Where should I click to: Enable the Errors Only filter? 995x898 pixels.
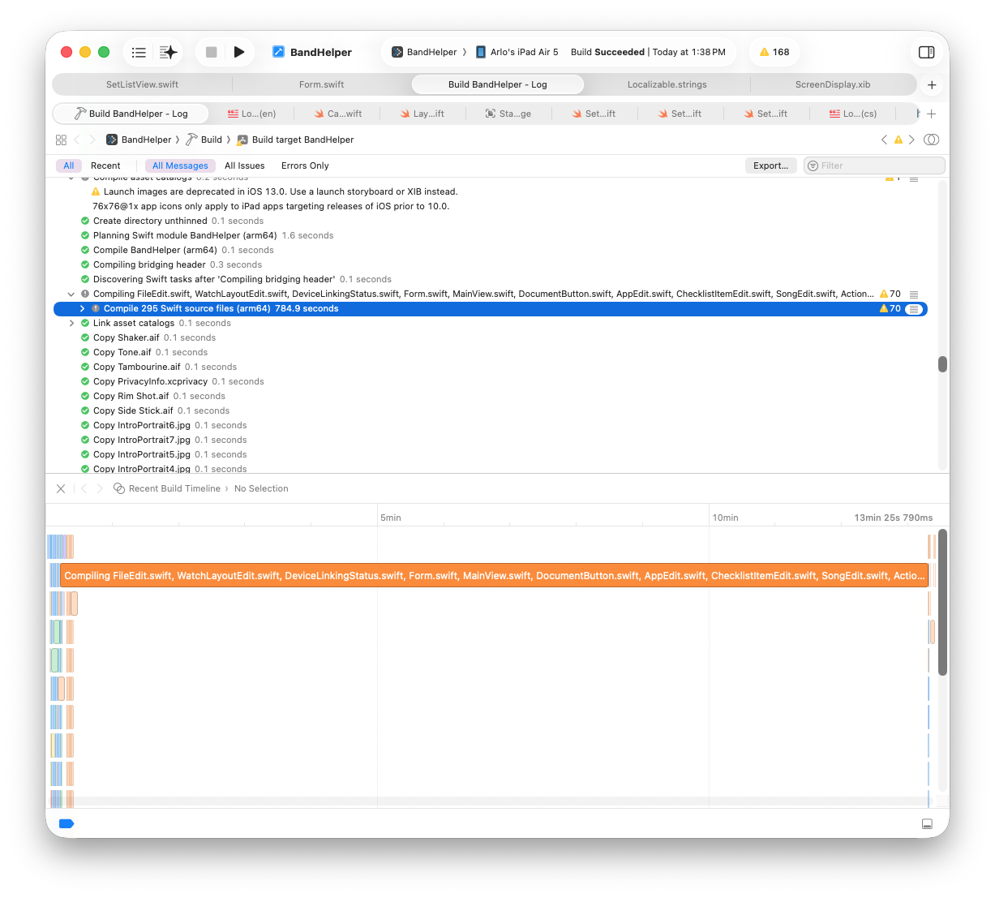coord(305,165)
